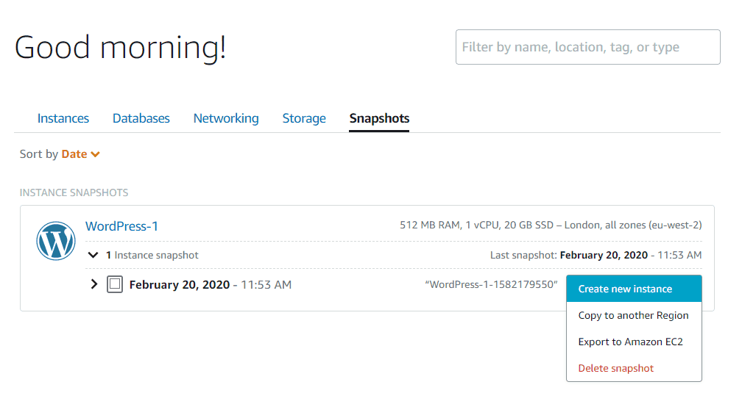Click the Good morning! heading
Viewport: 742px width, 404px height.
click(x=120, y=48)
